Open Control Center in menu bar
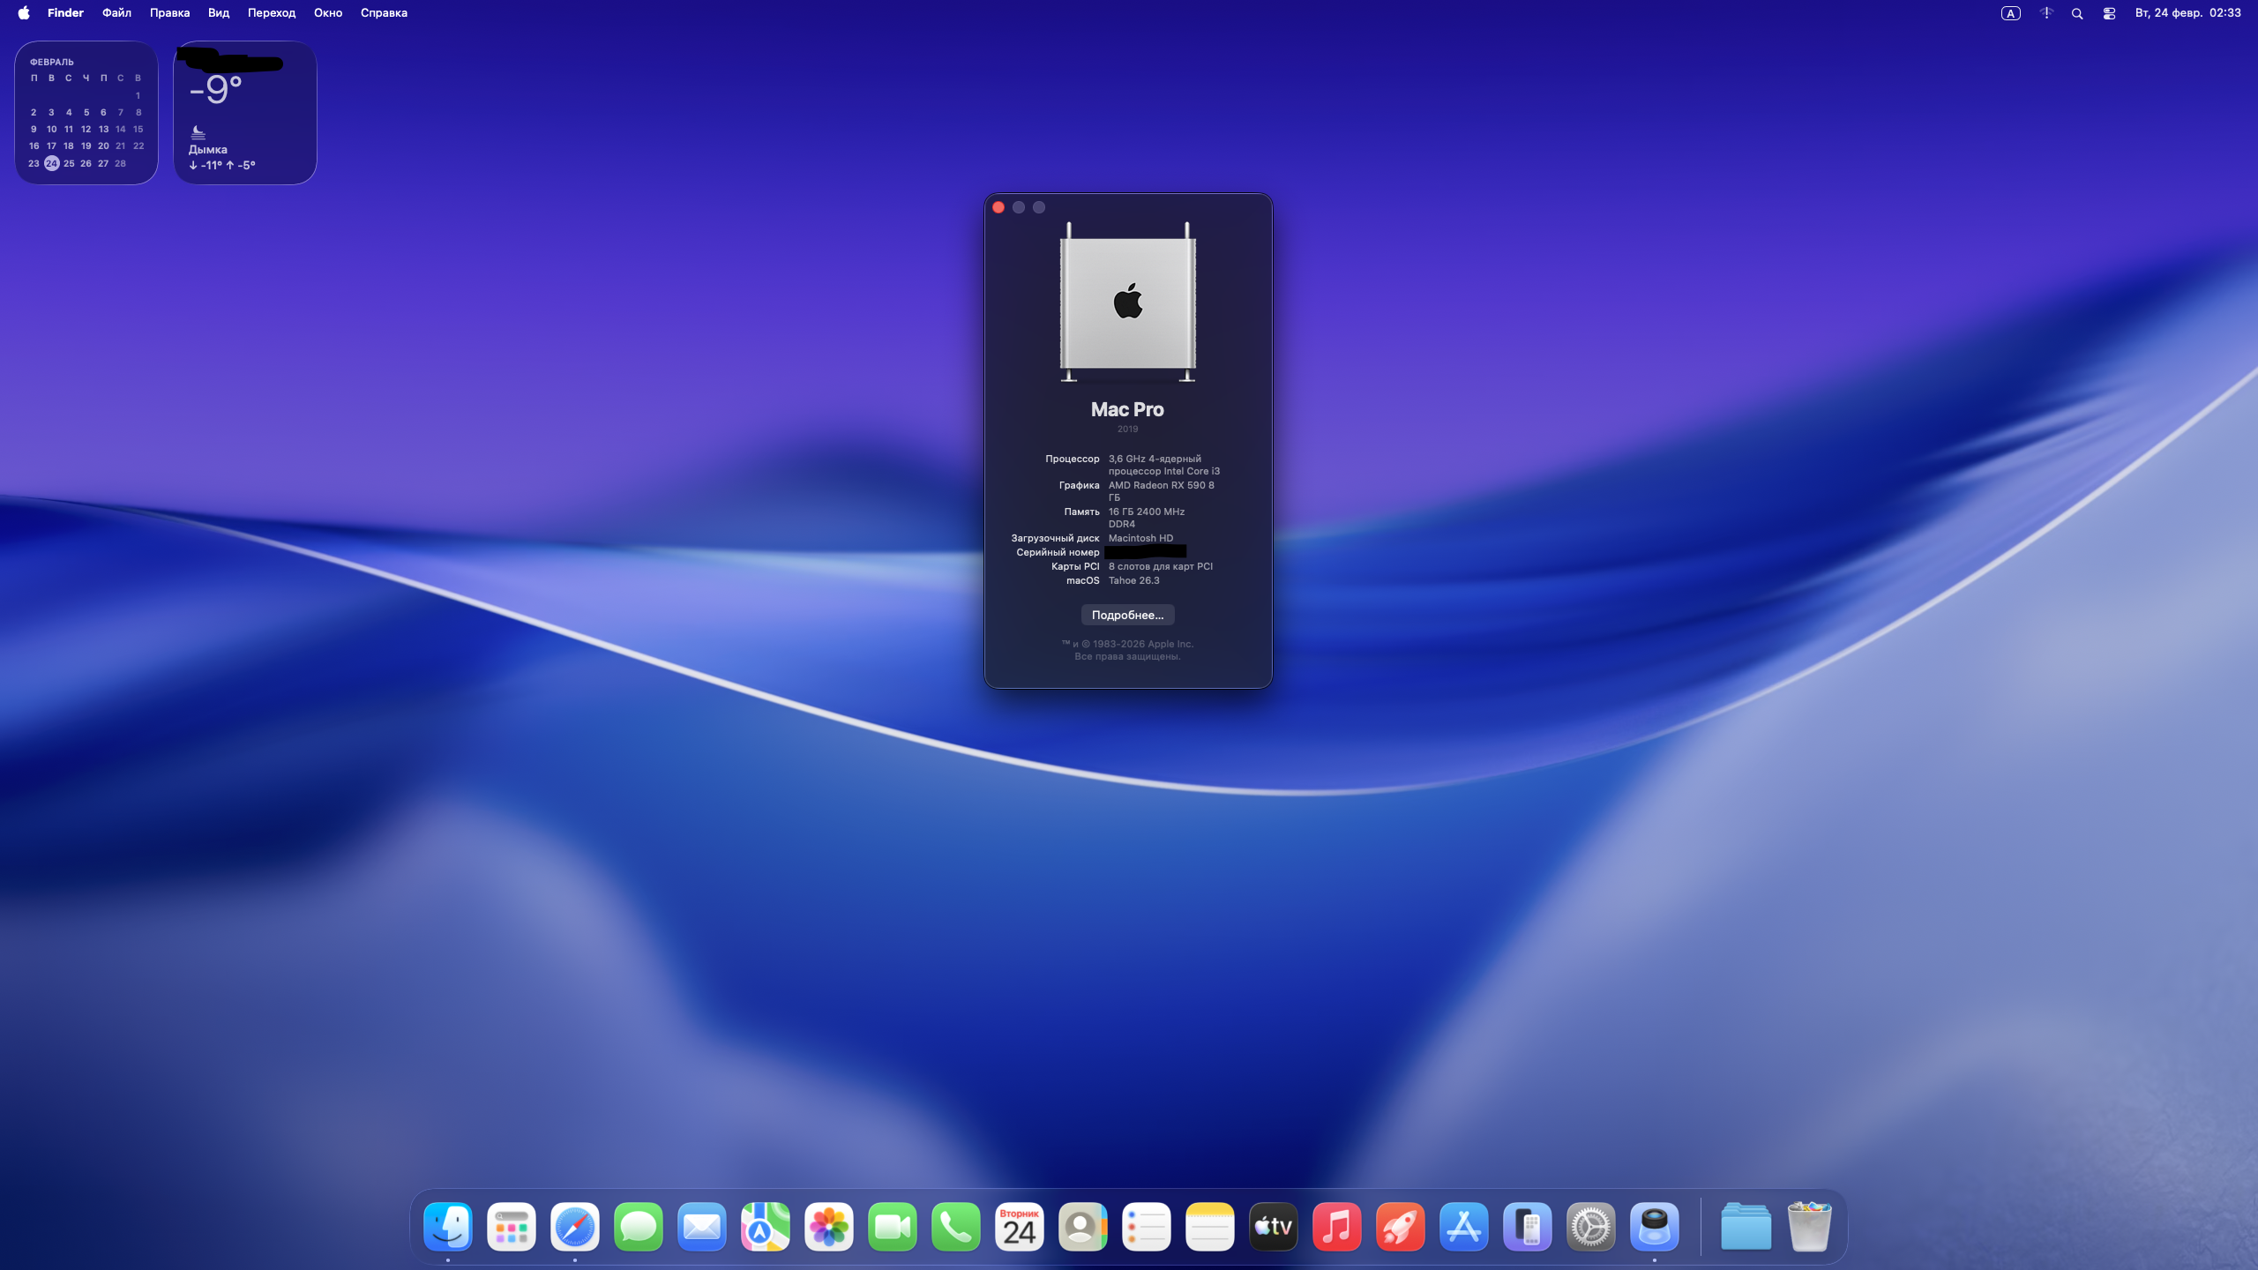Viewport: 2258px width, 1270px height. click(x=2109, y=13)
